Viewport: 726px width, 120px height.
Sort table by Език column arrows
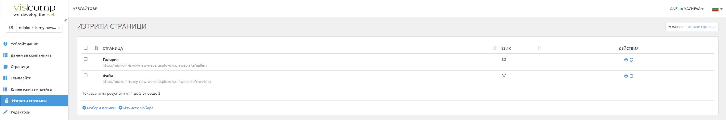pyautogui.click(x=539, y=48)
